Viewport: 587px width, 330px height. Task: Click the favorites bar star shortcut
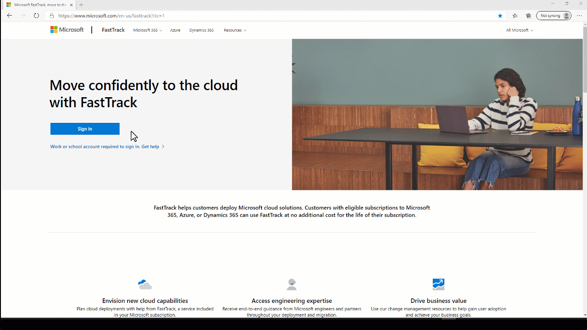pos(515,15)
